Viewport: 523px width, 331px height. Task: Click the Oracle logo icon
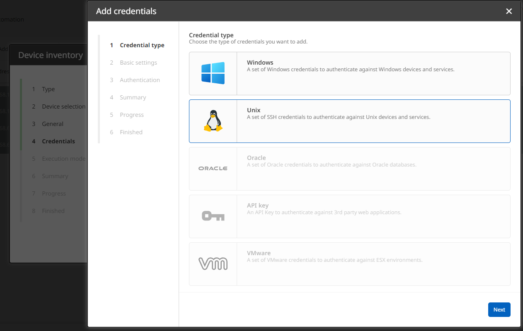coord(213,168)
